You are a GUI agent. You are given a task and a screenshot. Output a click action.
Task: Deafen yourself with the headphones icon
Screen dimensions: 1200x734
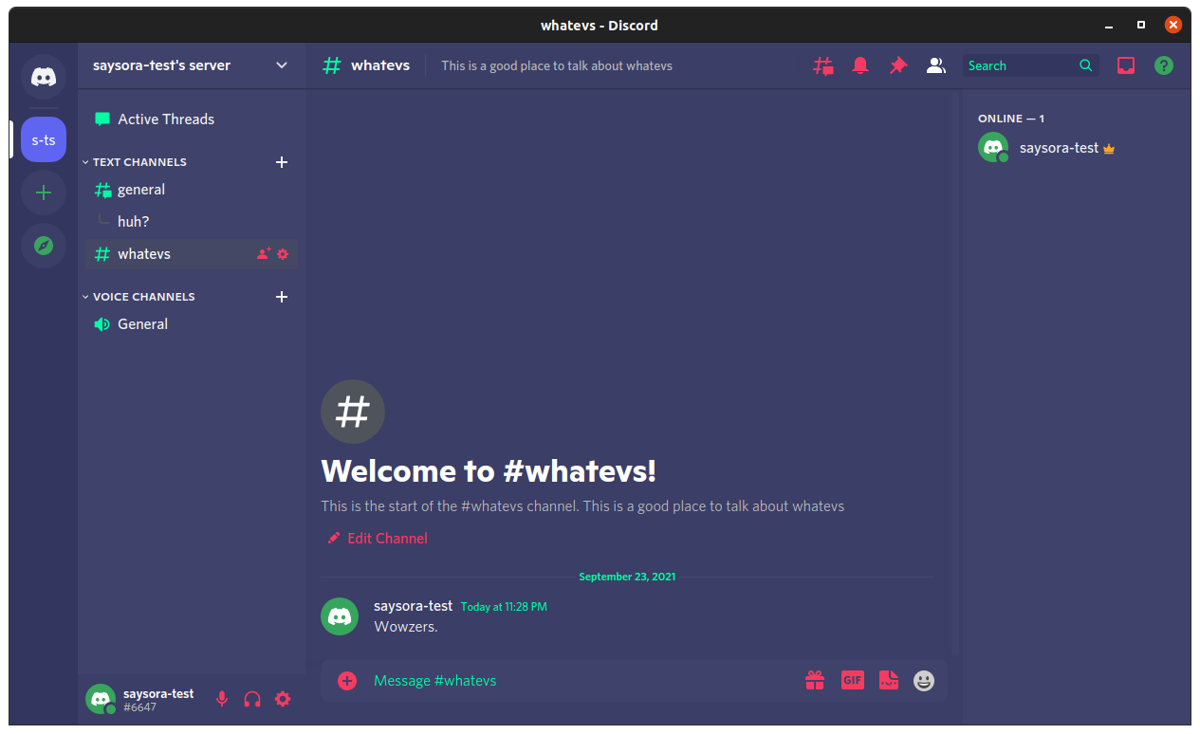251,699
